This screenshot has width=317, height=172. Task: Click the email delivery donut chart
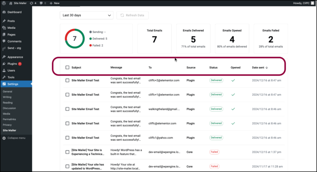click(75, 39)
